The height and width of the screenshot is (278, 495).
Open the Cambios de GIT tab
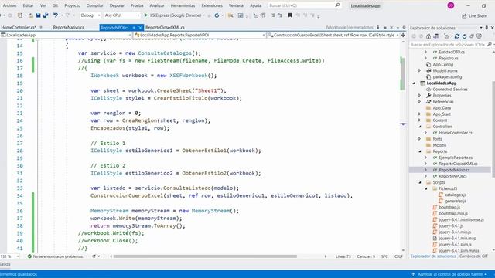473,256
